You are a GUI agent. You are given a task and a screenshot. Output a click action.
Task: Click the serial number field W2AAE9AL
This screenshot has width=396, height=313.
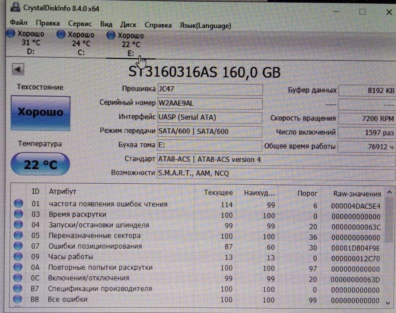point(210,103)
